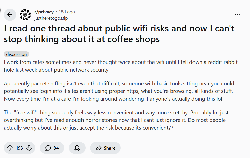Open the three-dot post options menu
Screen dimensions: 250x158
pyautogui.click(x=237, y=15)
